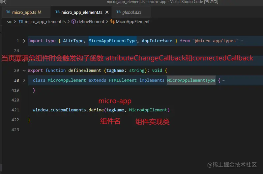Close the micro_app_element.ts tab

pyautogui.click(x=107, y=12)
